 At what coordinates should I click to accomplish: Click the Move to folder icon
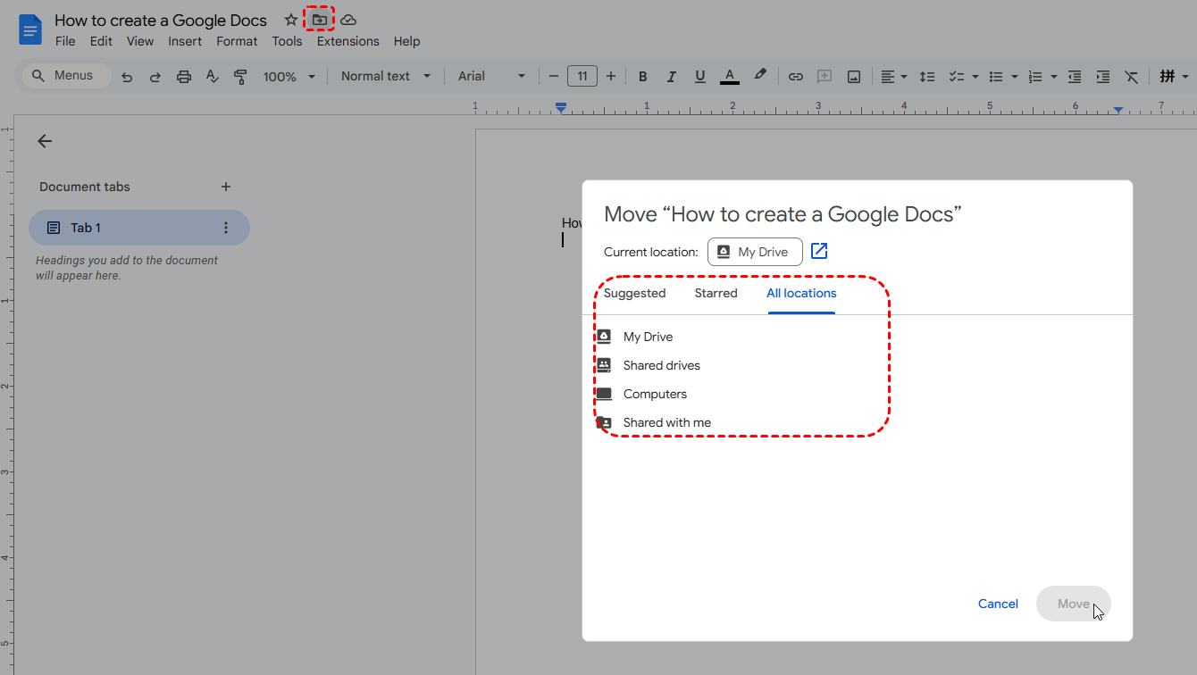coord(319,20)
